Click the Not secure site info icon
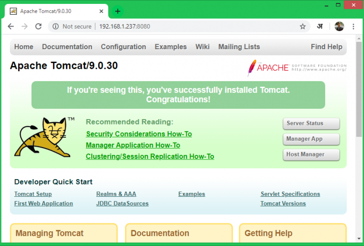This screenshot has width=364, height=246. pyautogui.click(x=56, y=27)
